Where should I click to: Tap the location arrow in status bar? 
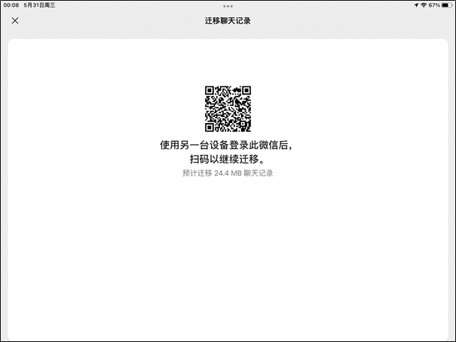tap(416, 5)
